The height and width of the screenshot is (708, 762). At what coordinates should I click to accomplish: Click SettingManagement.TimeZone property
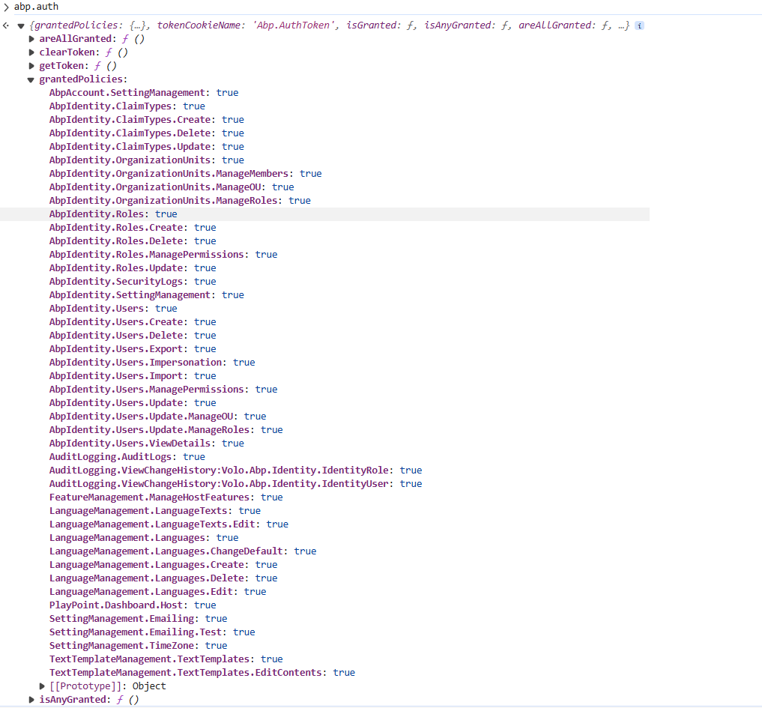[124, 646]
